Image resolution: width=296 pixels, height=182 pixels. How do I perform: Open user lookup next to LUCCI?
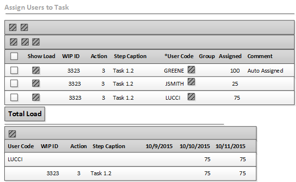[191, 97]
